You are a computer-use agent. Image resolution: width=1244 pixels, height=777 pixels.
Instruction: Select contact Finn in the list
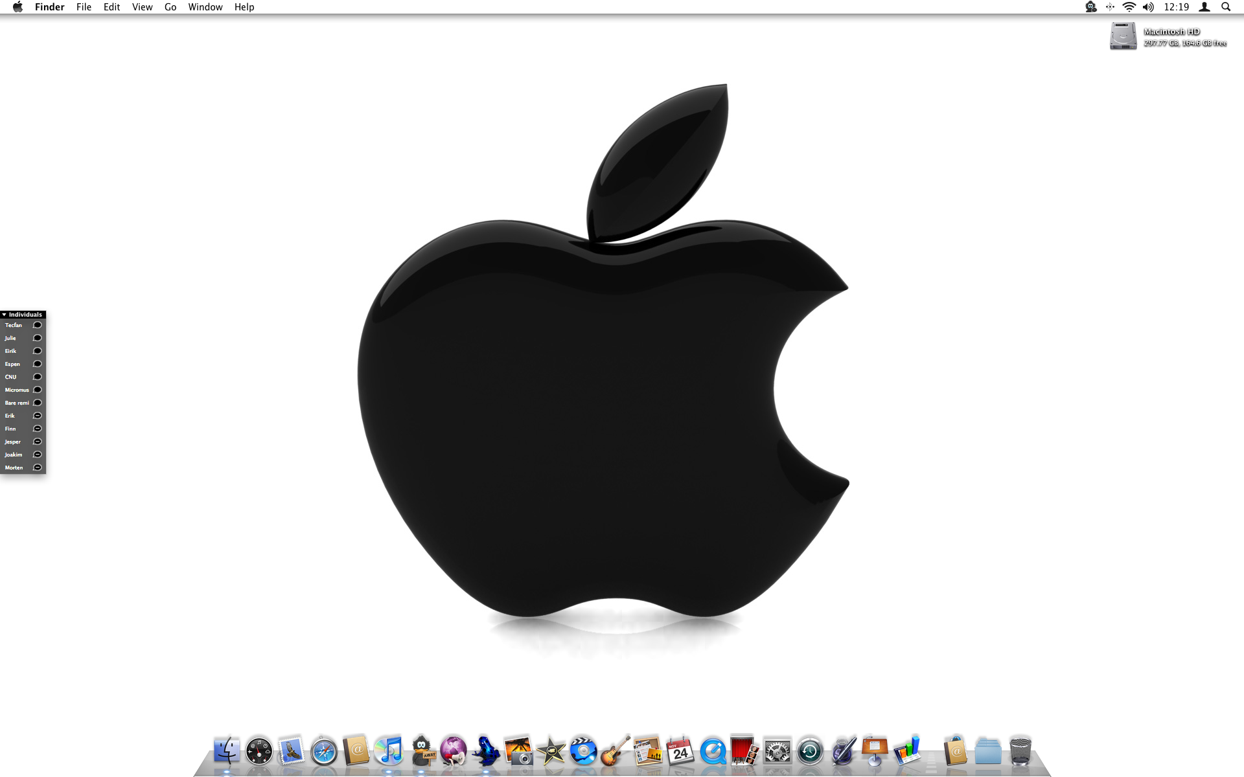click(x=23, y=429)
